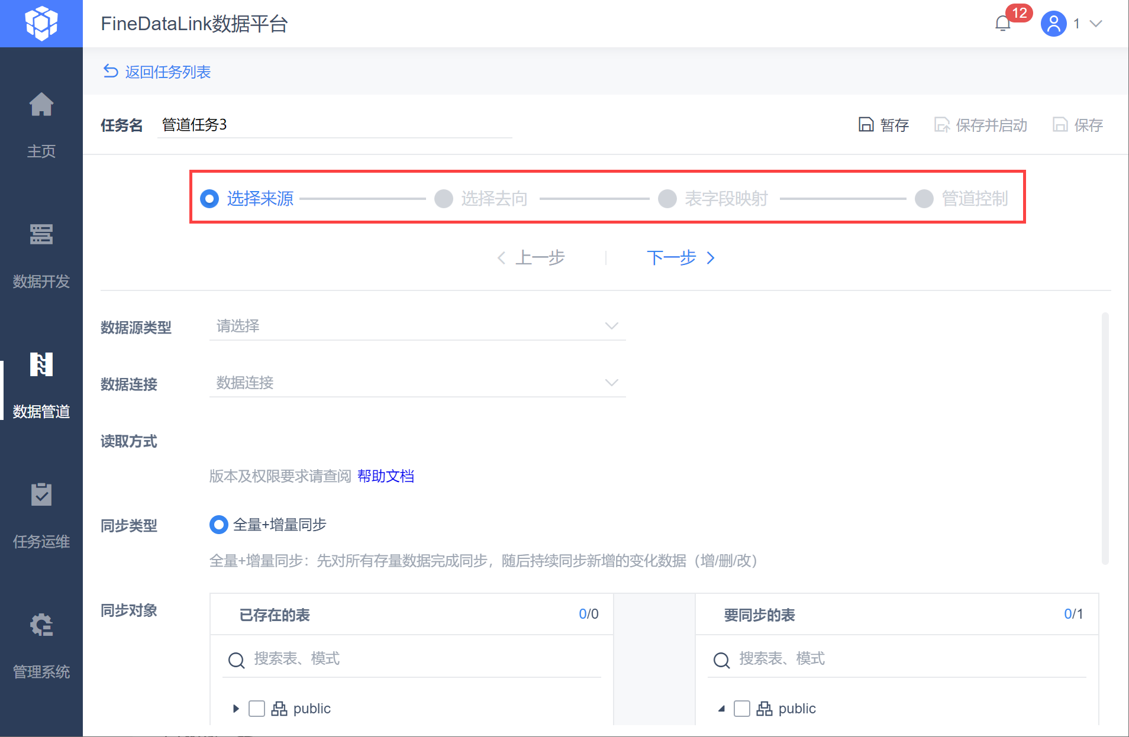Click the user avatar icon
1129x737 pixels.
coord(1053,24)
